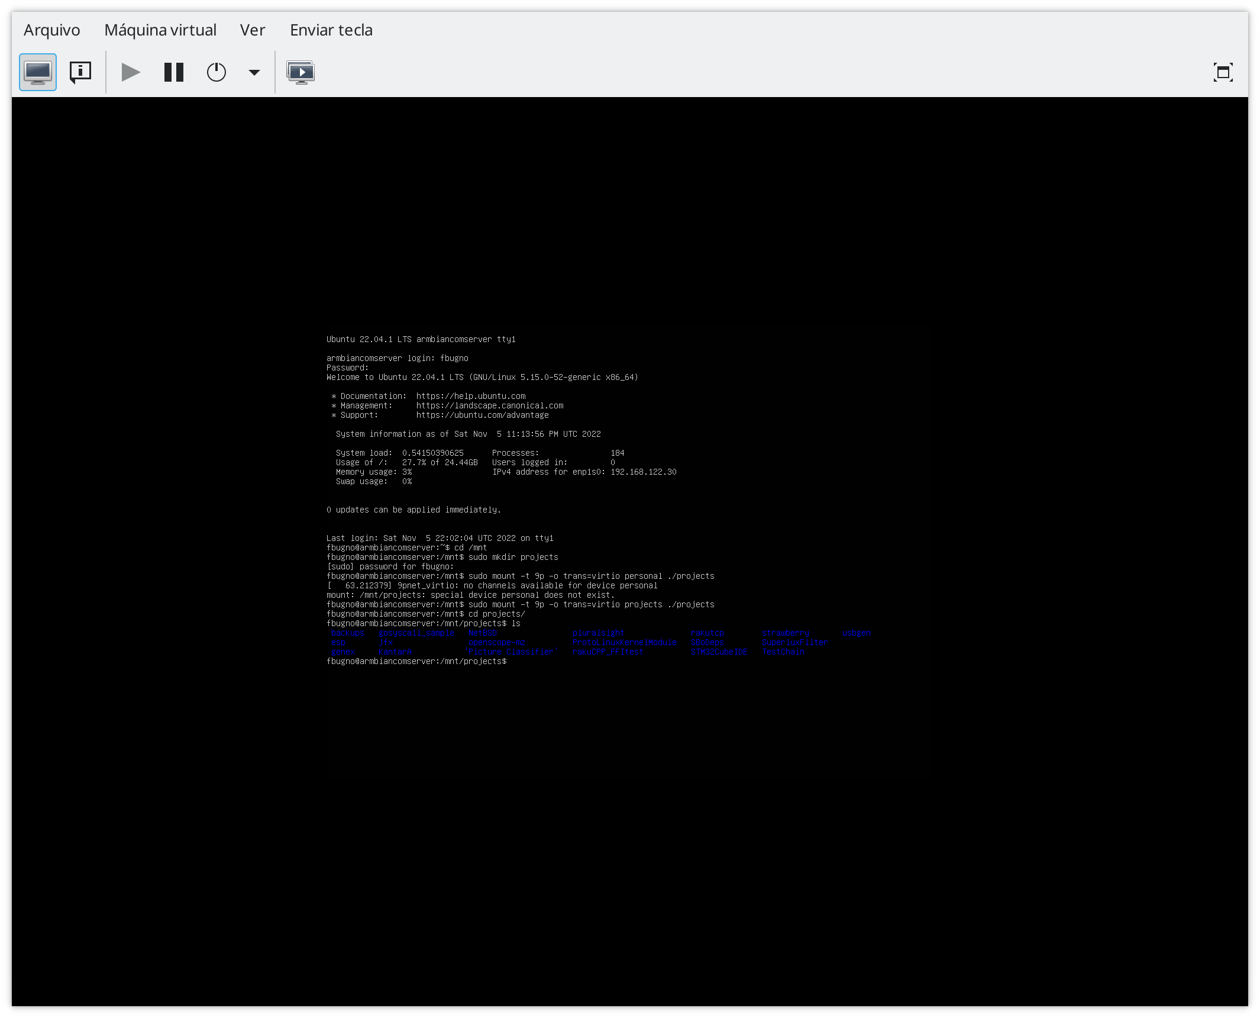Image resolution: width=1260 pixels, height=1018 pixels.
Task: Open the Arquivo menu
Action: [52, 30]
